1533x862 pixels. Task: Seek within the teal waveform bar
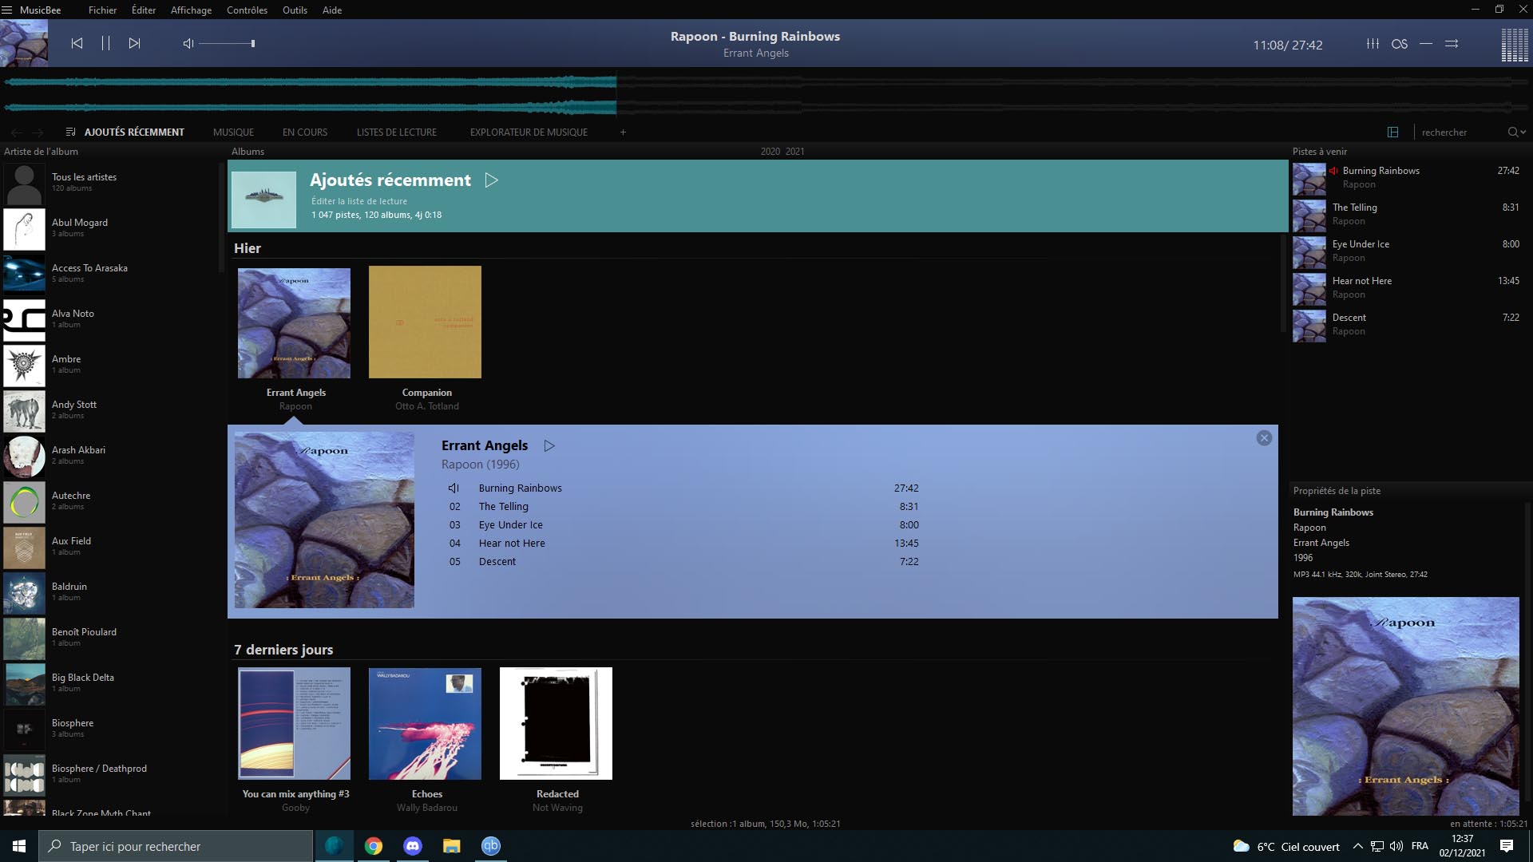[x=310, y=94]
